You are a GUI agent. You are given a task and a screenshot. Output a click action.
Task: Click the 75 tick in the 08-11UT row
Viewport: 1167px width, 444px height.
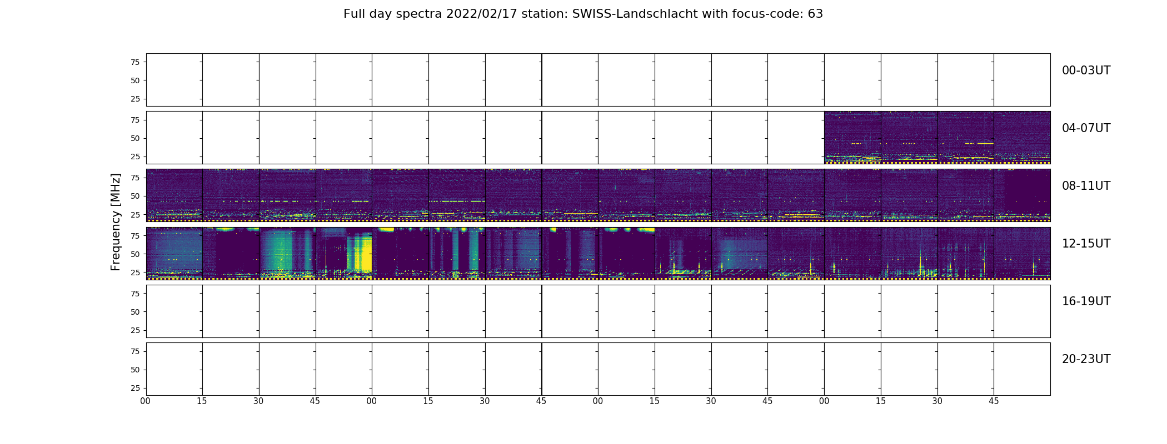(x=135, y=178)
